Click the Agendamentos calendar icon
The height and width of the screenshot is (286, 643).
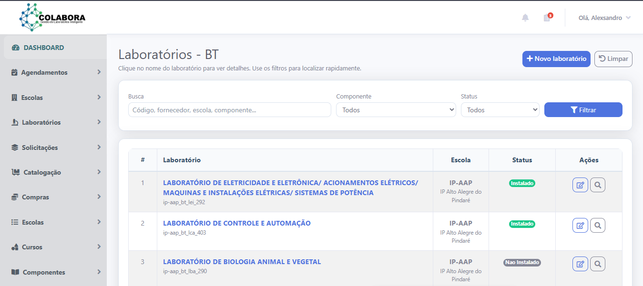point(14,72)
